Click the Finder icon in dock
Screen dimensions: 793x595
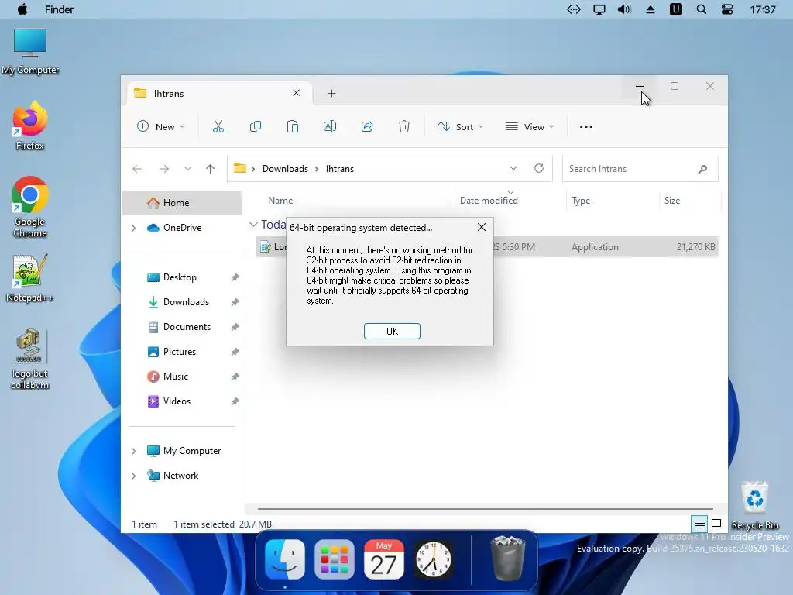pyautogui.click(x=285, y=559)
